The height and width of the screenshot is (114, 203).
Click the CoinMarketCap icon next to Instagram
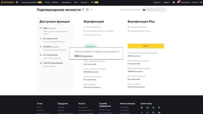coord(147,113)
